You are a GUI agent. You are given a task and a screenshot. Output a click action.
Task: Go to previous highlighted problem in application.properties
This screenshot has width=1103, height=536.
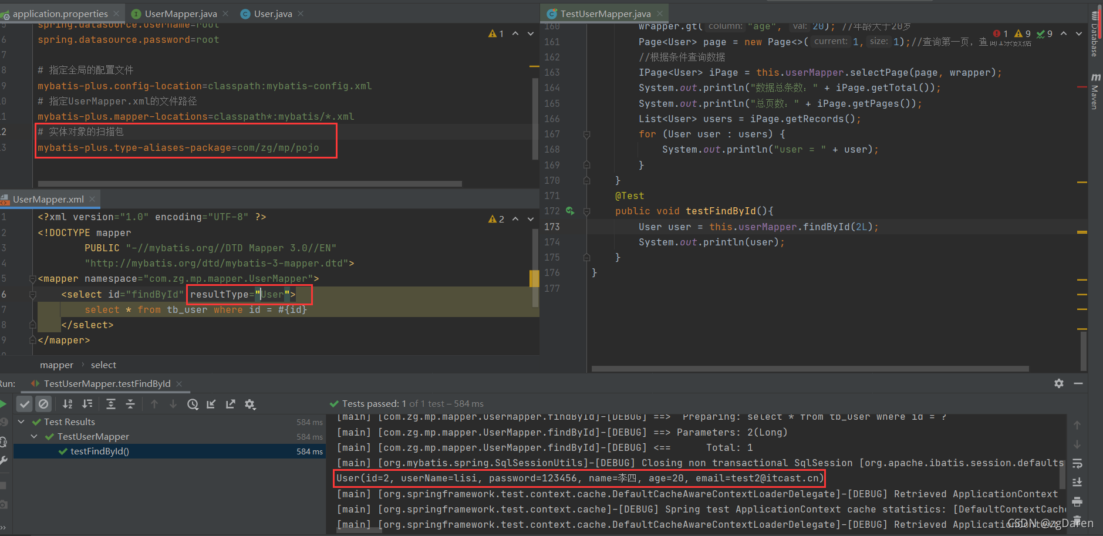pyautogui.click(x=515, y=34)
